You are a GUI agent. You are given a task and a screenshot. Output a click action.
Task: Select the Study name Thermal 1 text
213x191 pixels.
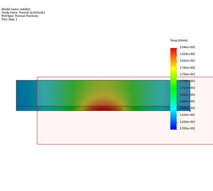(23, 12)
